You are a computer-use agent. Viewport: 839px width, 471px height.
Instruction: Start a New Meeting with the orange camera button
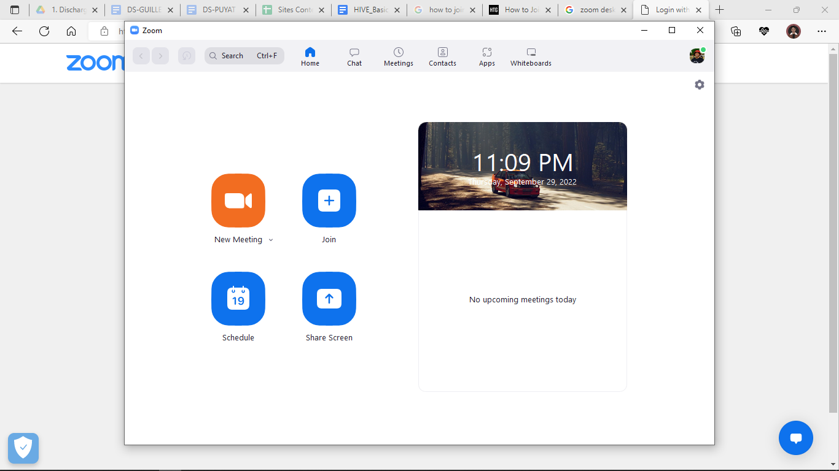click(238, 201)
